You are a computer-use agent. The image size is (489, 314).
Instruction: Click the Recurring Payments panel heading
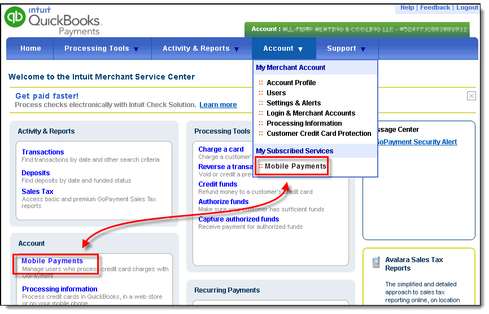point(227,290)
